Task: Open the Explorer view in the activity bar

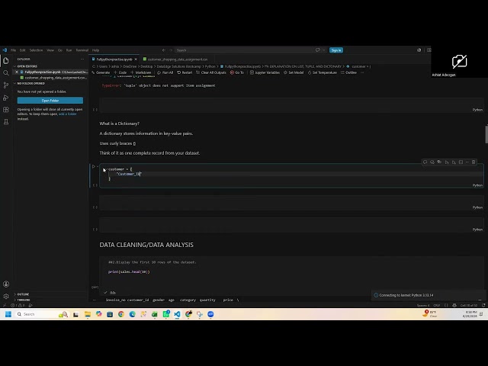Action: (x=6, y=61)
